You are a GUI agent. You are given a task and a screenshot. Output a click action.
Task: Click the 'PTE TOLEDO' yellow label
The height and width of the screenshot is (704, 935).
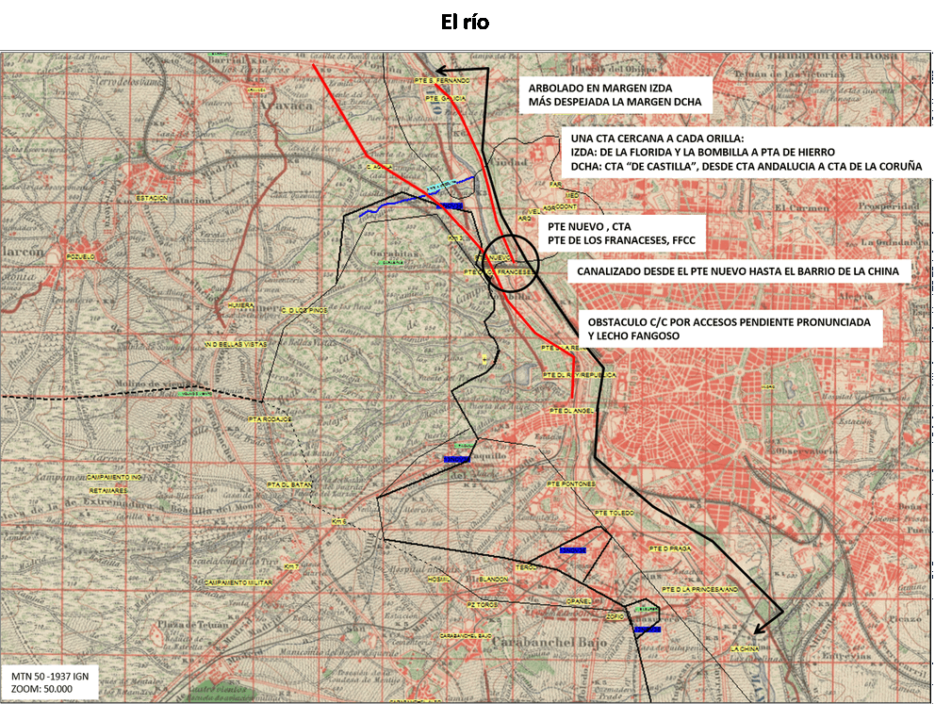point(615,513)
